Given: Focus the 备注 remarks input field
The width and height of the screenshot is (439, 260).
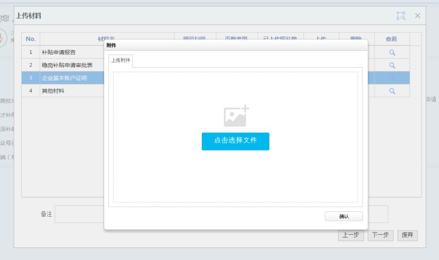Looking at the screenshot, I should (x=79, y=214).
